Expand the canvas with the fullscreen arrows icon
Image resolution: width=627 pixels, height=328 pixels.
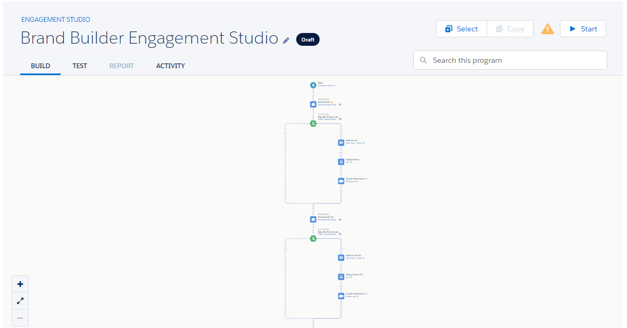tap(20, 301)
